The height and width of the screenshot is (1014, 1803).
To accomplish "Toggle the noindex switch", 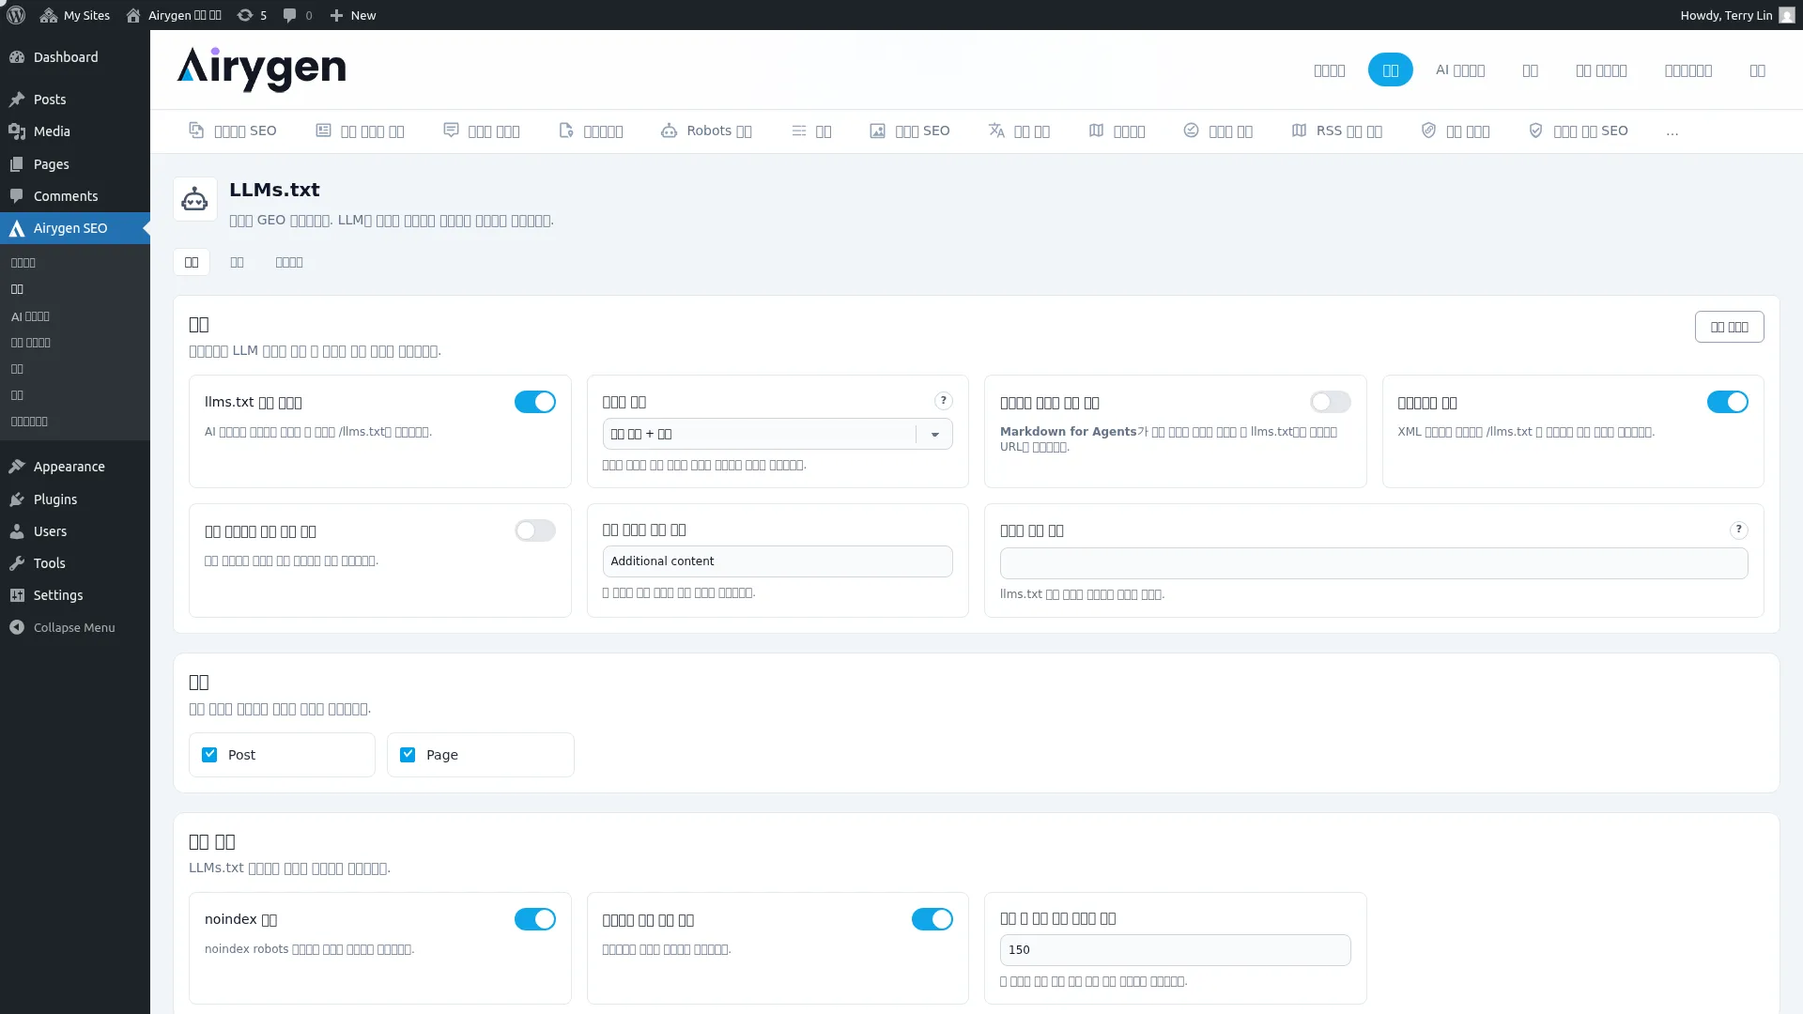I will click(x=535, y=919).
